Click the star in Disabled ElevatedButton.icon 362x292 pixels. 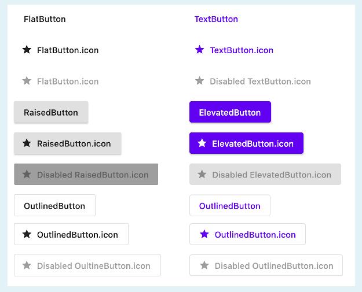(x=202, y=175)
